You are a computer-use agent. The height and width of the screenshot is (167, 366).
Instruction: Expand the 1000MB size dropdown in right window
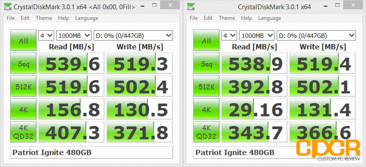[x=257, y=36]
